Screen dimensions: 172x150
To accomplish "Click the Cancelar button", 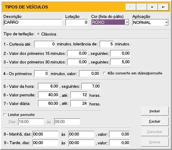I will pos(155,132).
